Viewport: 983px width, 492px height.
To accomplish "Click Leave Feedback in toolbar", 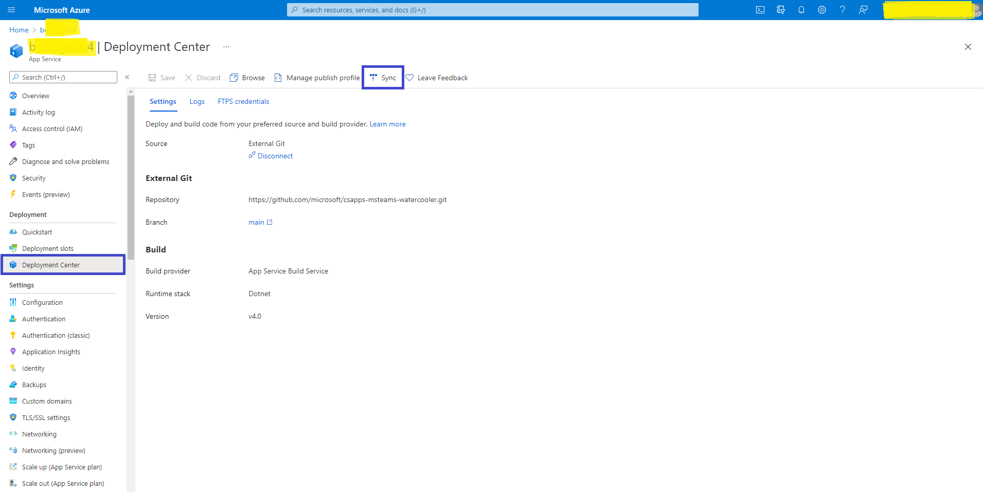I will pos(437,78).
